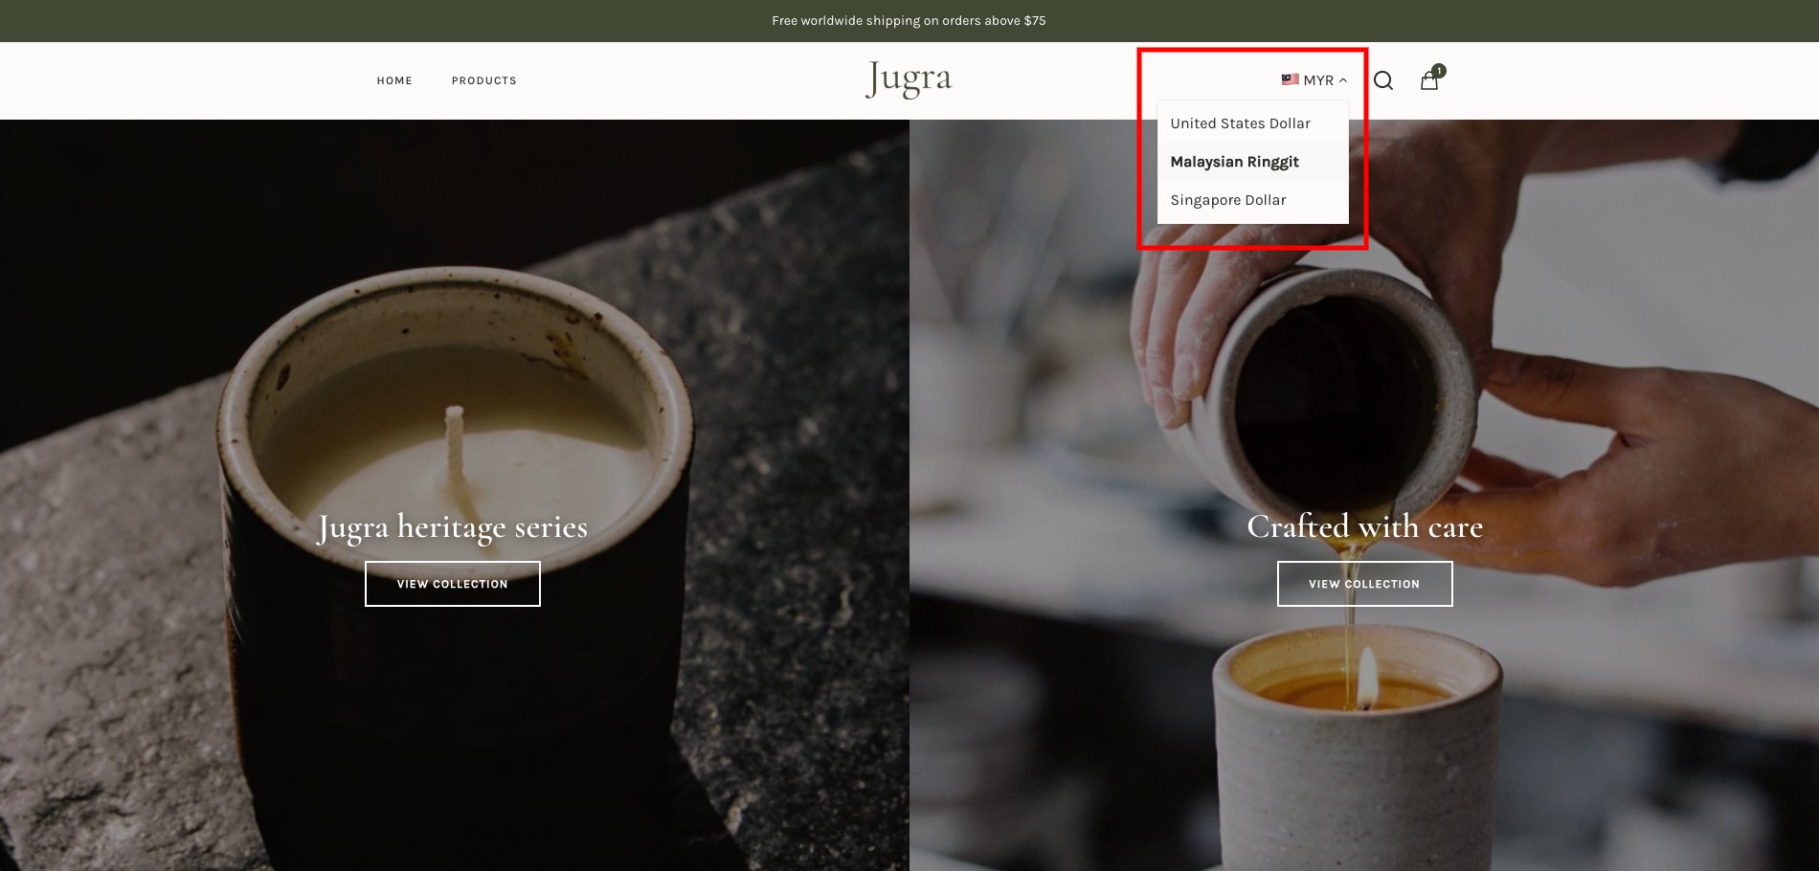Open the PRODUCTS menu item
The height and width of the screenshot is (871, 1819).
pyautogui.click(x=483, y=80)
